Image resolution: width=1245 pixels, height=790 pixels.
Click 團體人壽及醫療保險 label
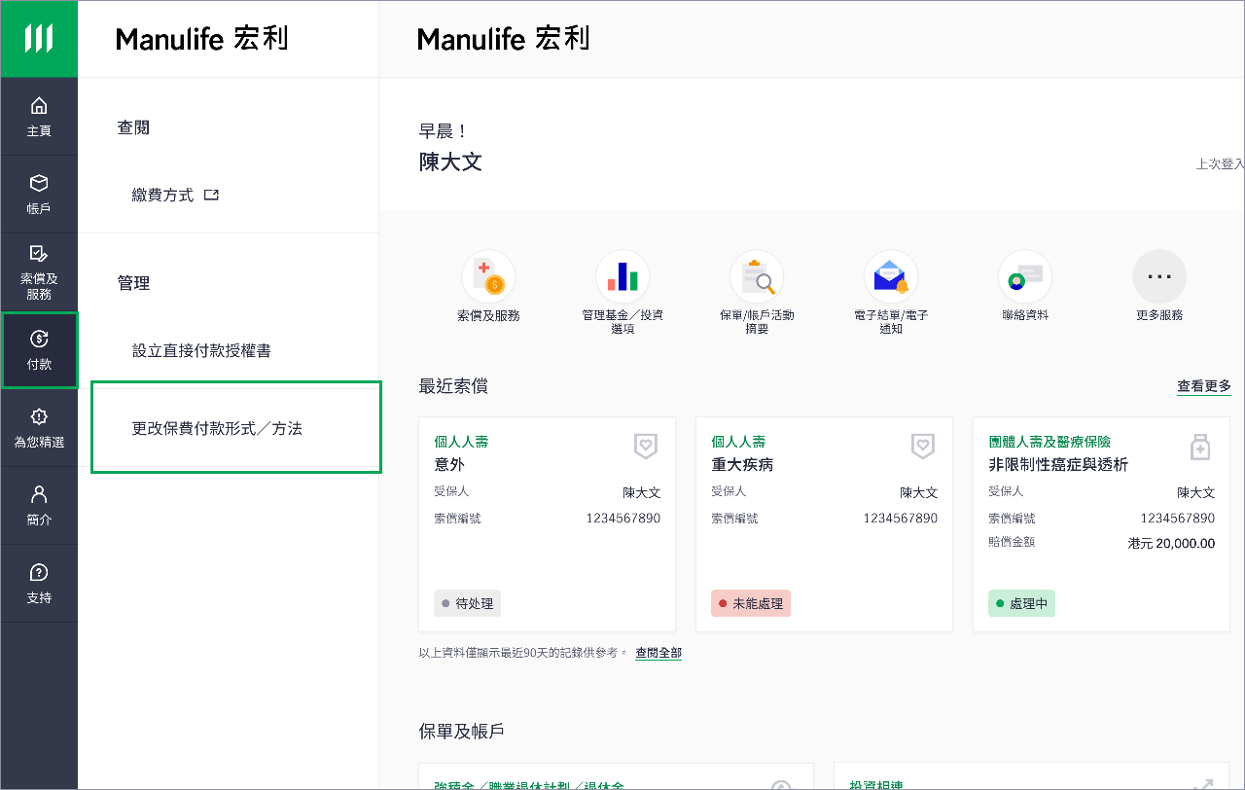pyautogui.click(x=1049, y=442)
